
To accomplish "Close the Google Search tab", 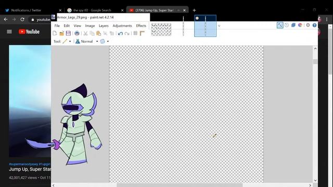I will (x=122, y=10).
